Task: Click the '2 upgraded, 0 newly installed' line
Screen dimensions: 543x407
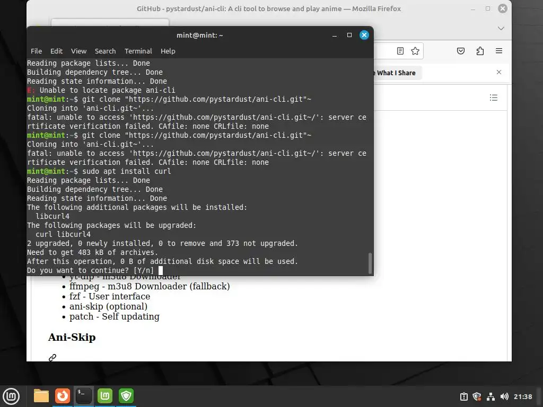Action: (162, 244)
